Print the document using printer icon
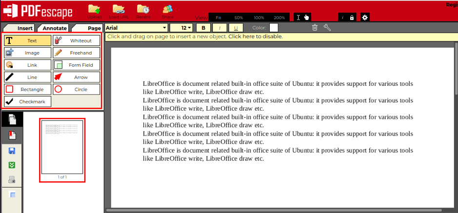Screen dimensions: 458x213 [12, 179]
